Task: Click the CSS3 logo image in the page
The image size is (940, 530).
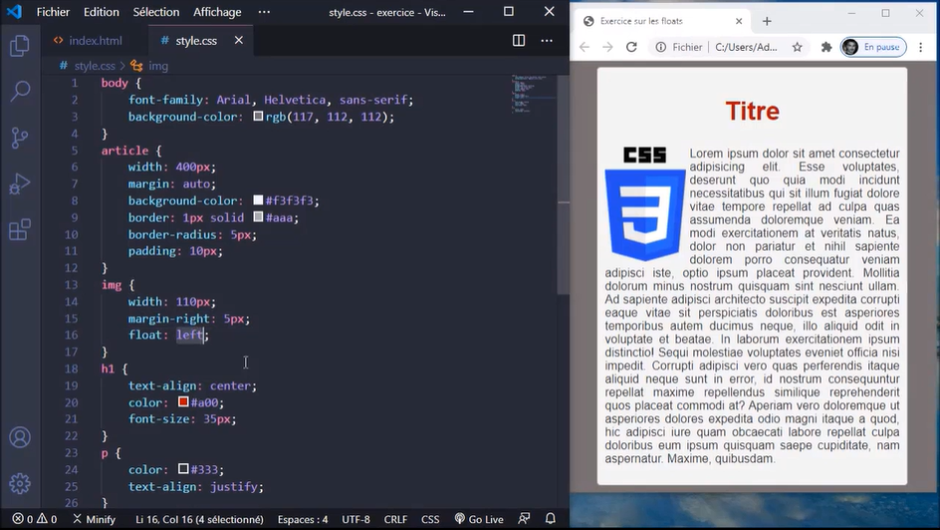Action: coord(645,203)
